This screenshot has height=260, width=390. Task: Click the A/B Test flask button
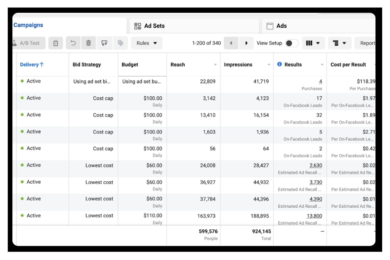27,43
